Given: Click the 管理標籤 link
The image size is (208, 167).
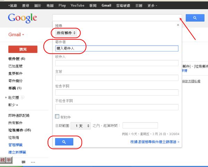Looking at the screenshot, I should tap(15, 145).
